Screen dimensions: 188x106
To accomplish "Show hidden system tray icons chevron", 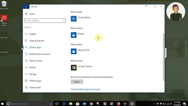I will click(x=154, y=104).
